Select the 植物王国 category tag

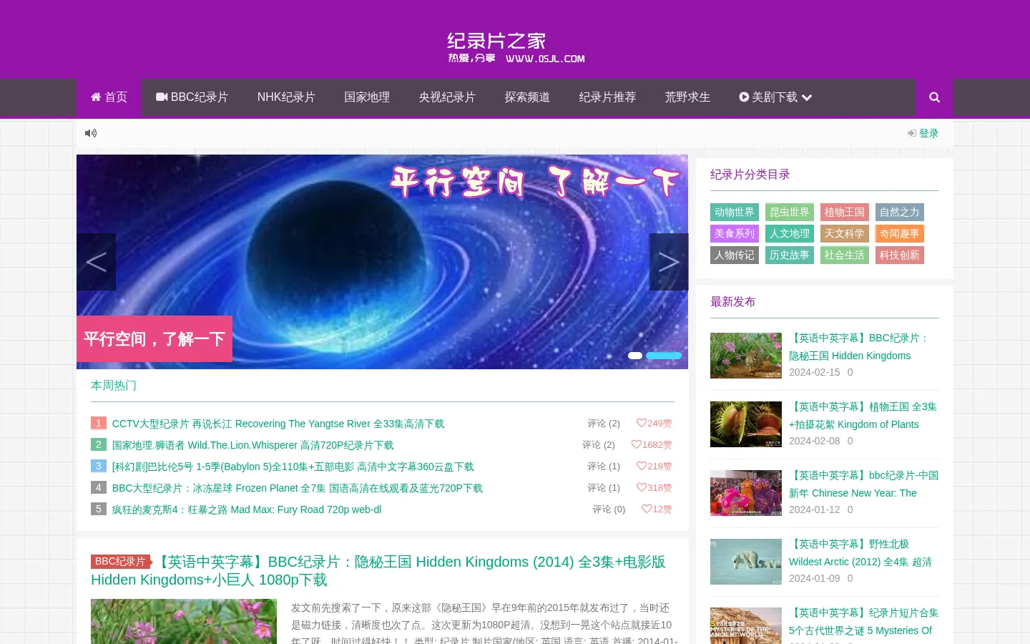tap(845, 212)
